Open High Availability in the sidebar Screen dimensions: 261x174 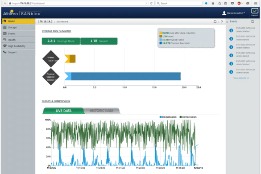[18, 46]
